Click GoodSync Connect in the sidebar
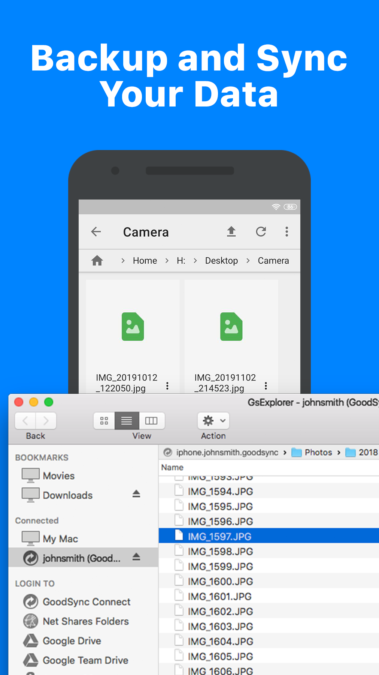 [x=87, y=602]
